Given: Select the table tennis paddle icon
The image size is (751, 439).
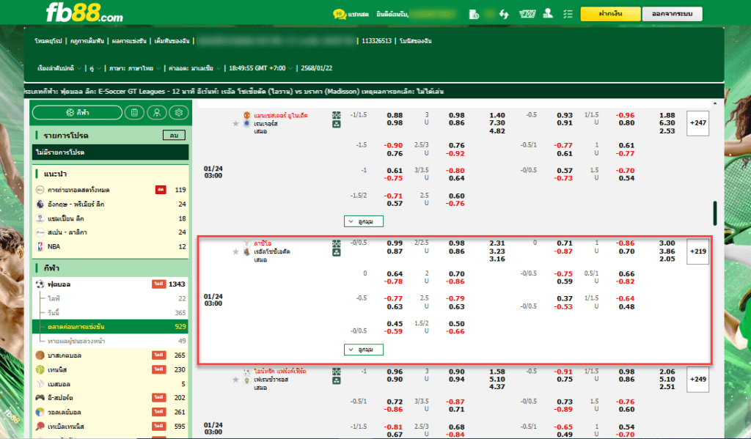Looking at the screenshot, I should (40, 426).
